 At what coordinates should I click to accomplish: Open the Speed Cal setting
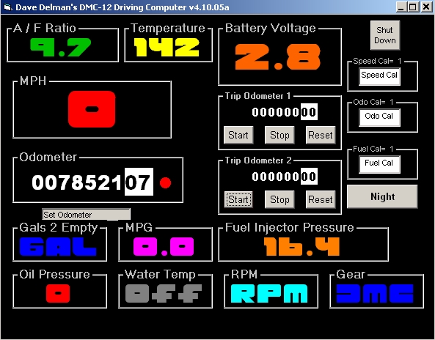click(x=379, y=76)
